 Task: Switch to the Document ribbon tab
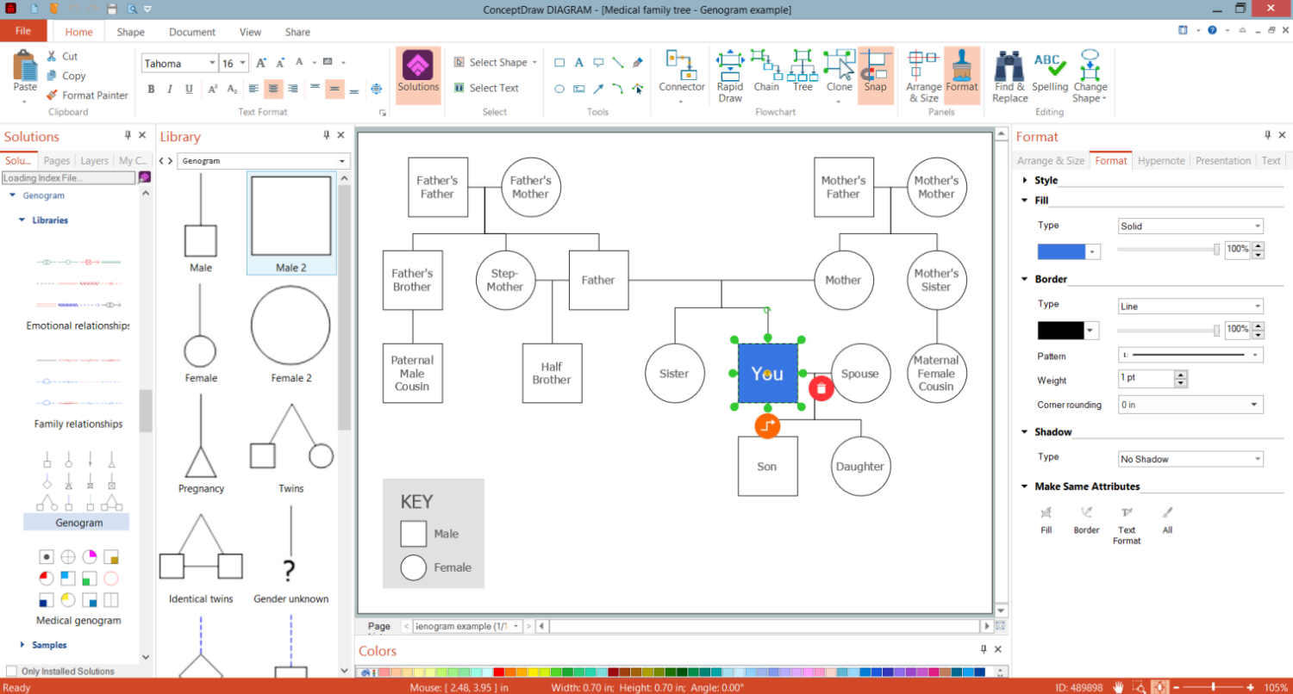192,32
